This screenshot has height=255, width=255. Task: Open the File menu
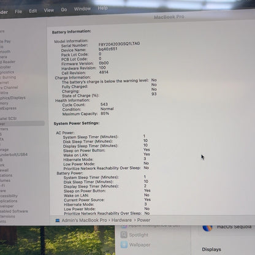pos(18,12)
